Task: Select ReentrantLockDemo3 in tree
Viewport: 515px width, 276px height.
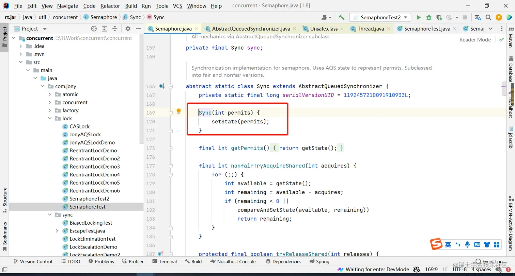Action: [x=95, y=167]
